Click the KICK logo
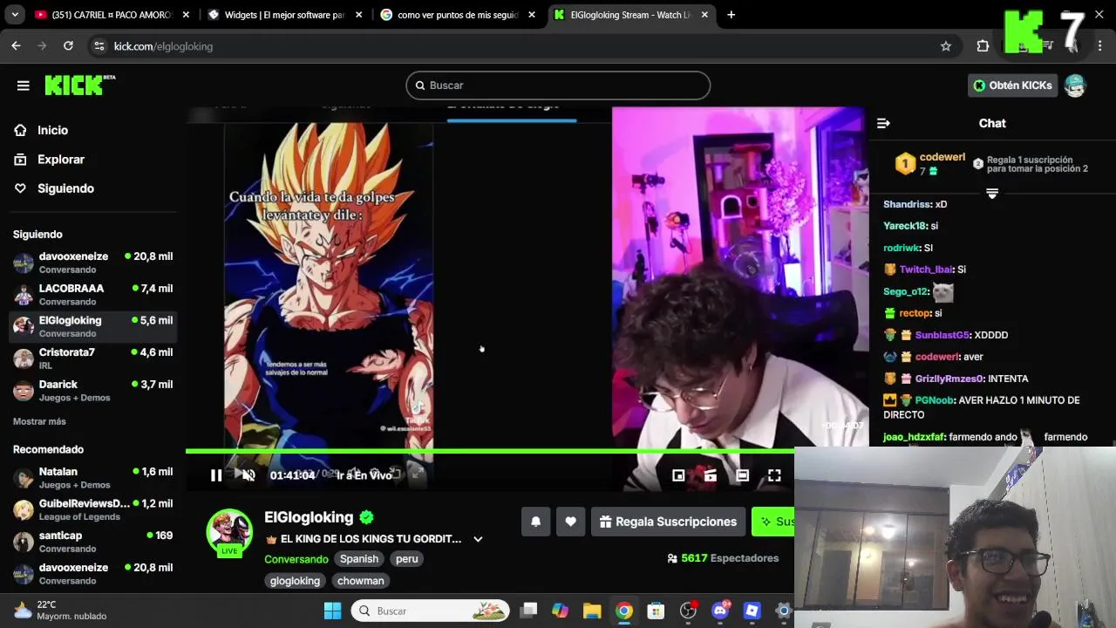Image resolution: width=1116 pixels, height=628 pixels. coord(79,85)
